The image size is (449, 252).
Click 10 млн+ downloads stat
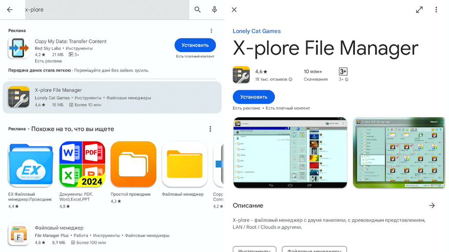coord(315,75)
